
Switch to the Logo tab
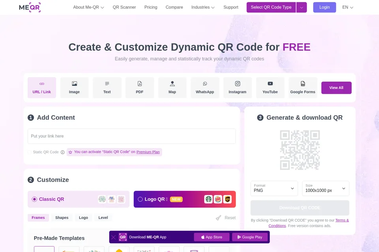coord(83,217)
